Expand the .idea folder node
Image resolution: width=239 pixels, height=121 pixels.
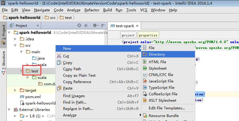tap(15, 39)
